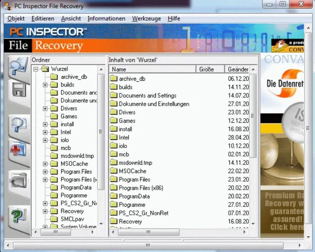Open the Hilfe menu

pyautogui.click(x=174, y=18)
